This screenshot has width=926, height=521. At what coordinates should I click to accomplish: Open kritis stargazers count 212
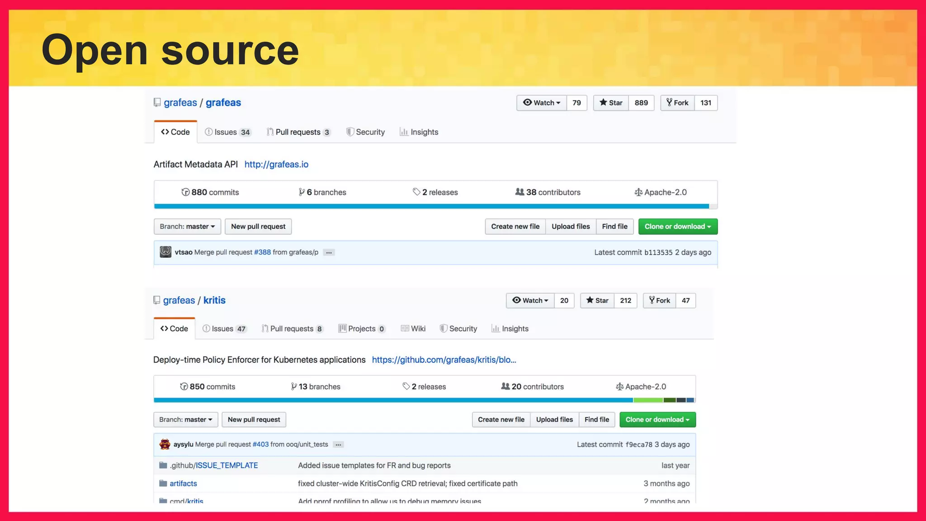[x=626, y=300]
